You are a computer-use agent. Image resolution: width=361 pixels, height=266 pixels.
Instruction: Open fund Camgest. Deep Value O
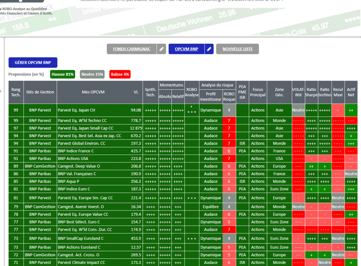(x=79, y=166)
